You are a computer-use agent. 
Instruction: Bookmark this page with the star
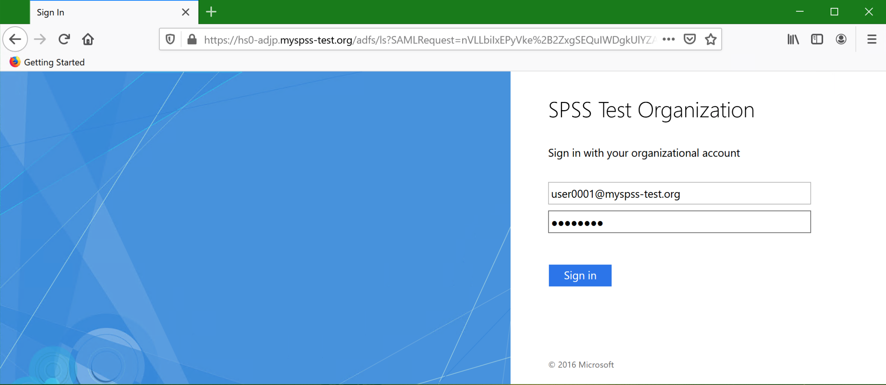pyautogui.click(x=711, y=39)
